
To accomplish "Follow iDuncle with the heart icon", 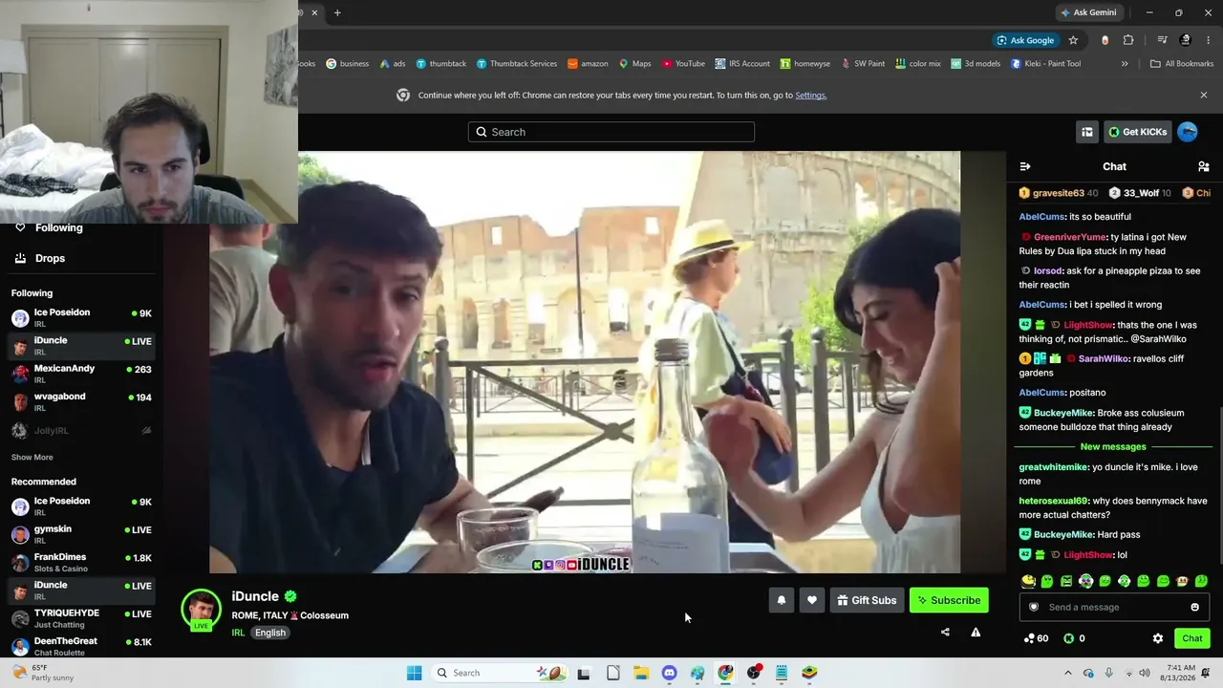I will 812,600.
